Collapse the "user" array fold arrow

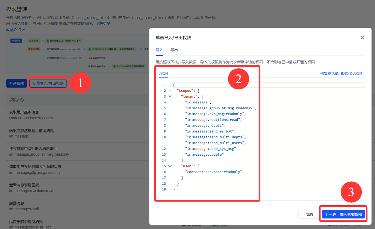[170, 166]
